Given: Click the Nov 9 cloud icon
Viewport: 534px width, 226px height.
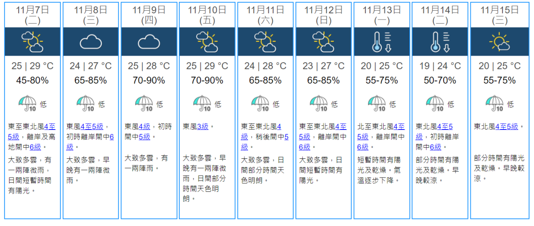Looking at the screenshot, I should click(x=149, y=42).
